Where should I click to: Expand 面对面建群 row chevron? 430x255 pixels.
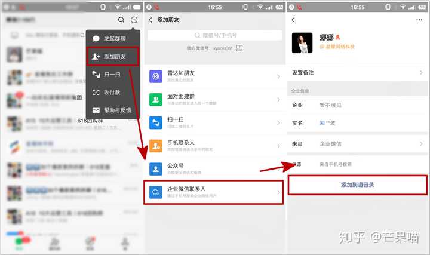click(x=278, y=100)
